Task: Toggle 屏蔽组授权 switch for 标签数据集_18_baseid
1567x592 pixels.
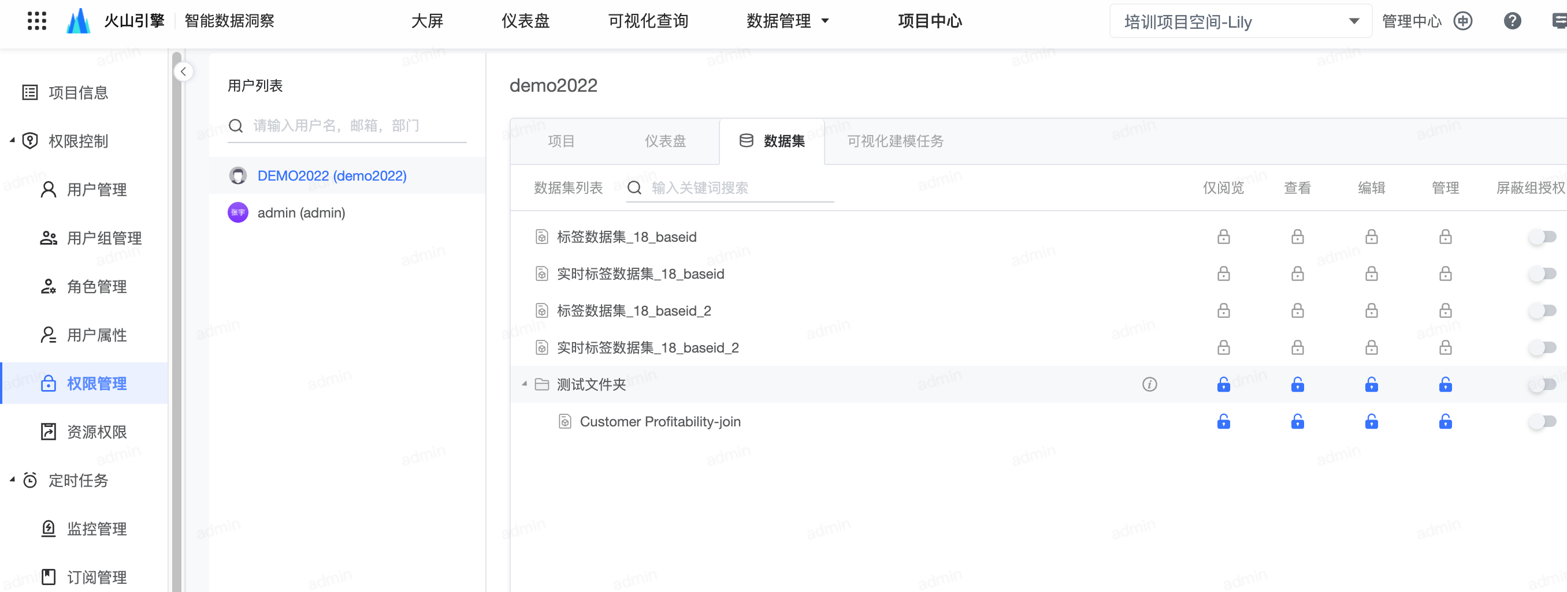Action: (x=1542, y=237)
